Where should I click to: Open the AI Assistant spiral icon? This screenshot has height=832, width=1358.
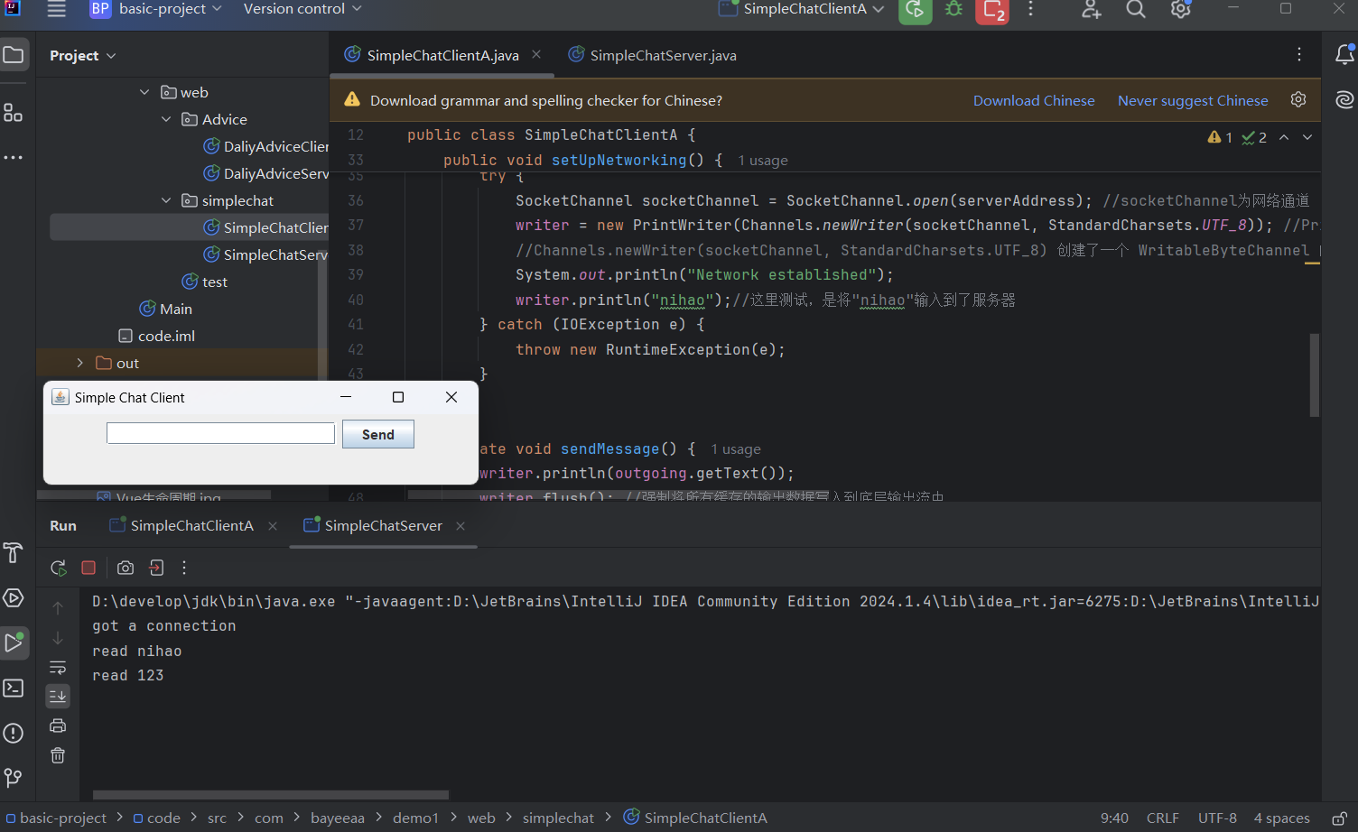click(1344, 99)
